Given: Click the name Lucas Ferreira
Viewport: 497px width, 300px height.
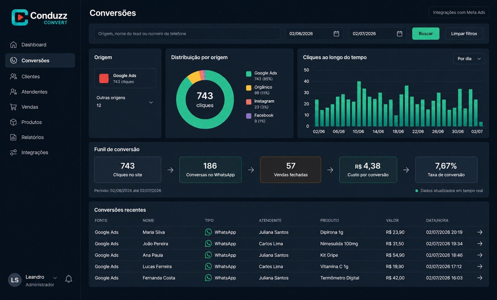Looking at the screenshot, I should [157, 267].
